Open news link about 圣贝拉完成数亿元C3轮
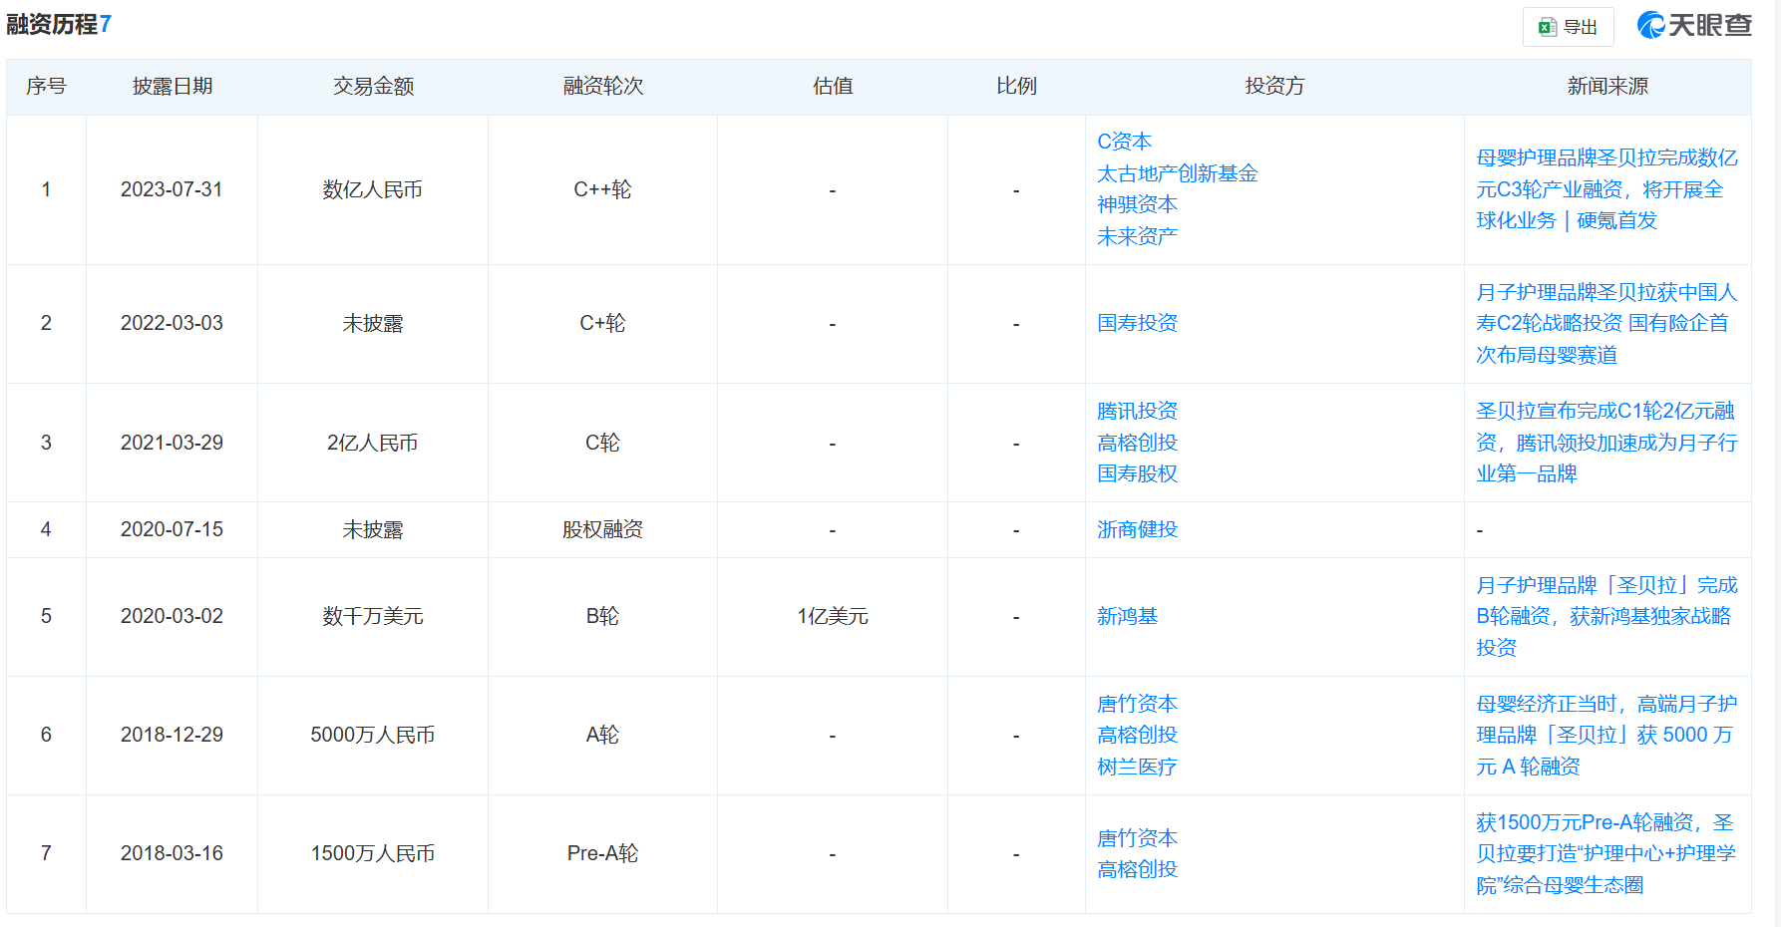 tap(1606, 189)
